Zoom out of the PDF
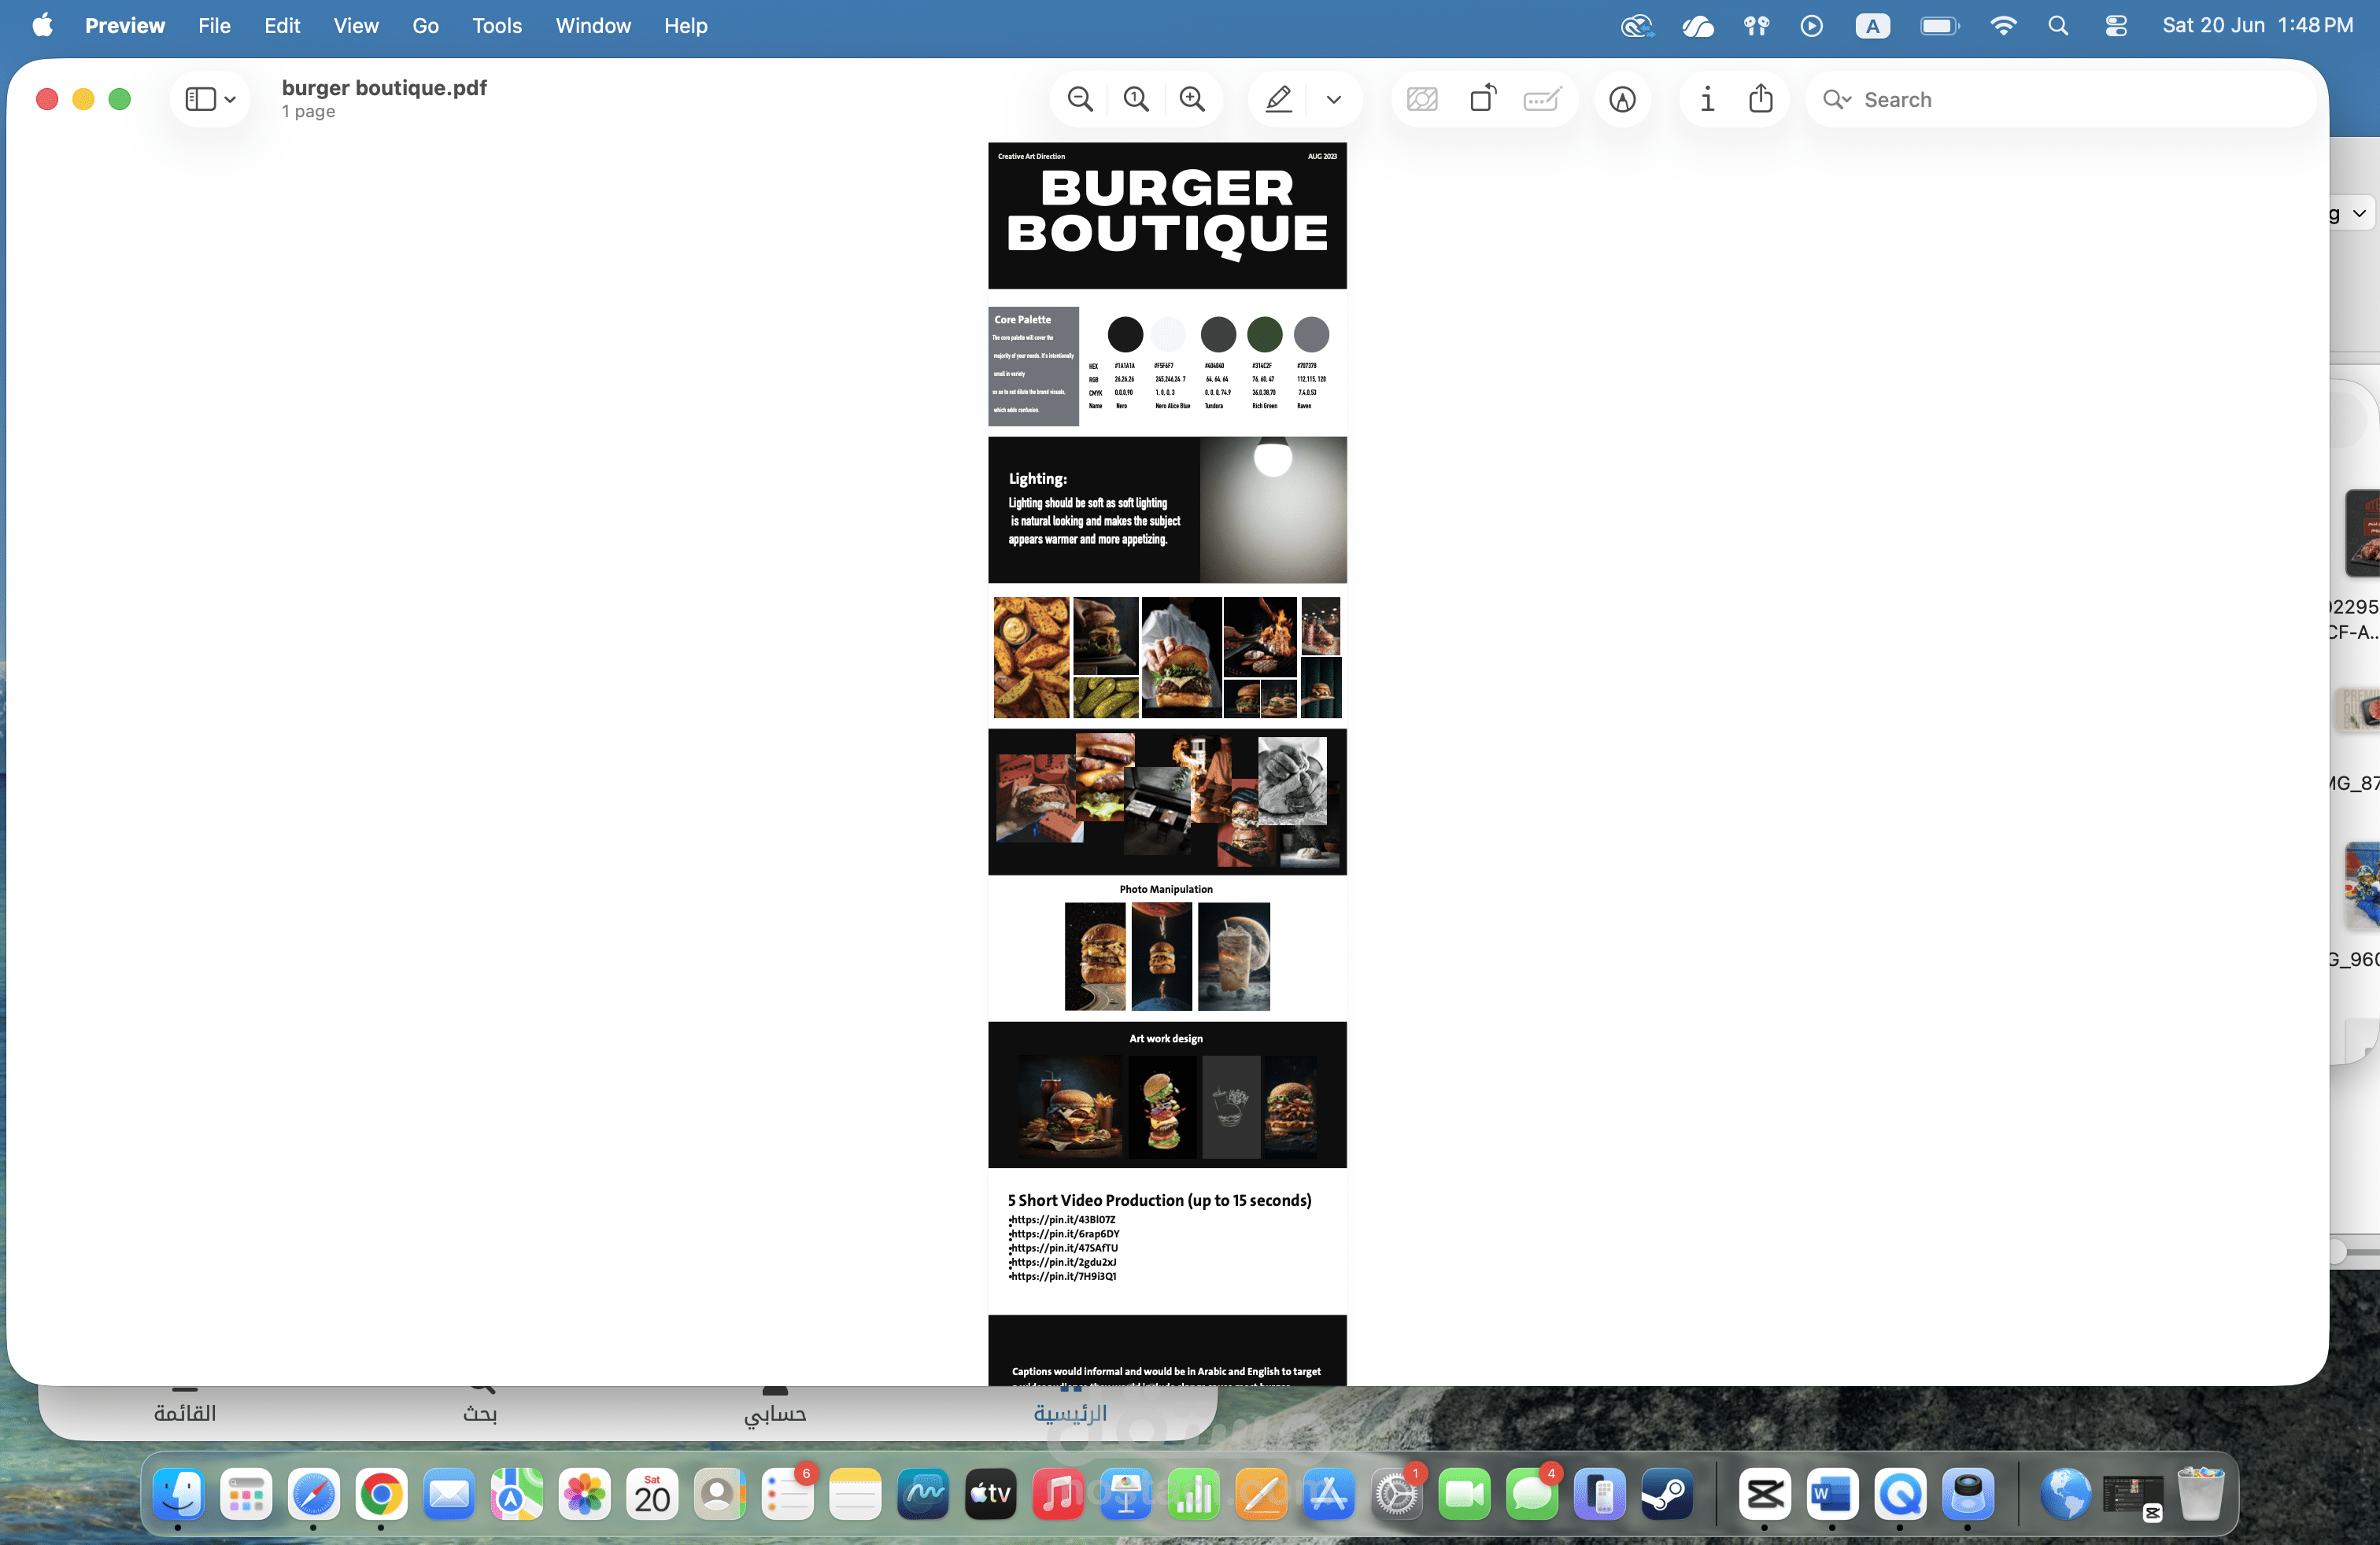Viewport: 2380px width, 1545px height. tap(1080, 99)
